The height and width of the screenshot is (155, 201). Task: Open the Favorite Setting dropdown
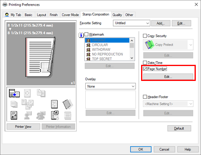[x=131, y=23]
